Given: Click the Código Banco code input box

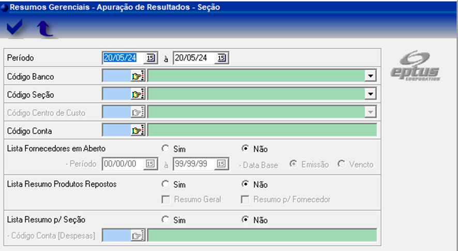Looking at the screenshot, I should coord(116,77).
